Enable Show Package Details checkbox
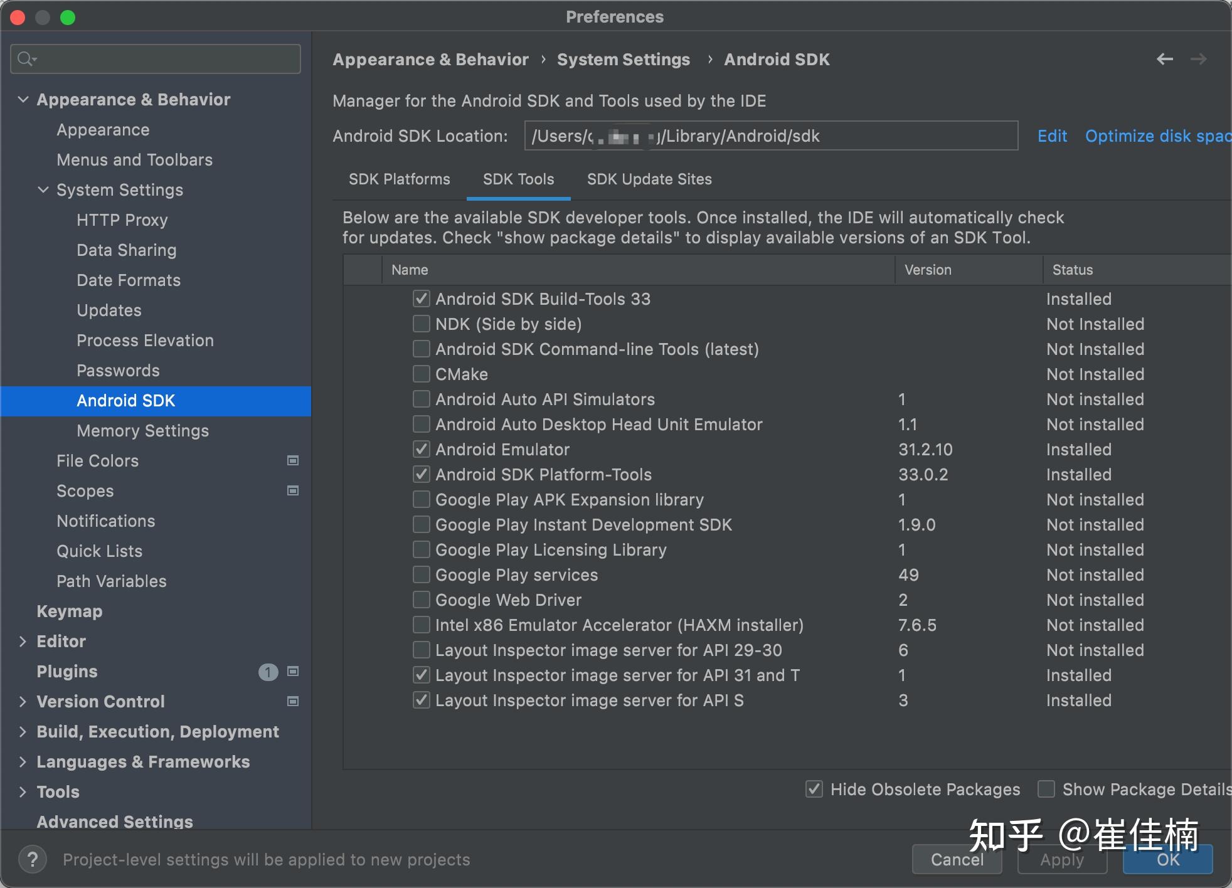Viewport: 1232px width, 888px height. pos(1046,789)
